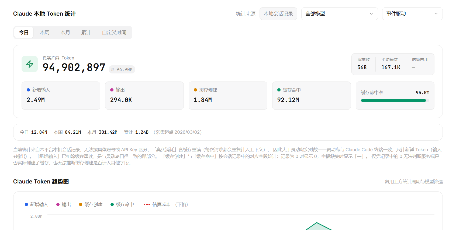Click the 本周 84.21M summary entry

point(67,132)
